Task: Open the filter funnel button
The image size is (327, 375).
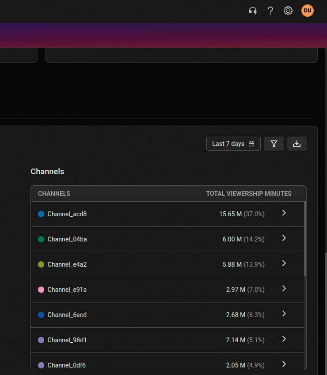Action: pyautogui.click(x=274, y=144)
